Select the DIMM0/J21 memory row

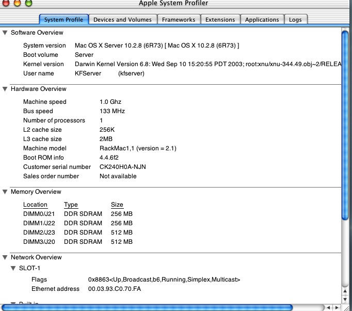pos(78,214)
